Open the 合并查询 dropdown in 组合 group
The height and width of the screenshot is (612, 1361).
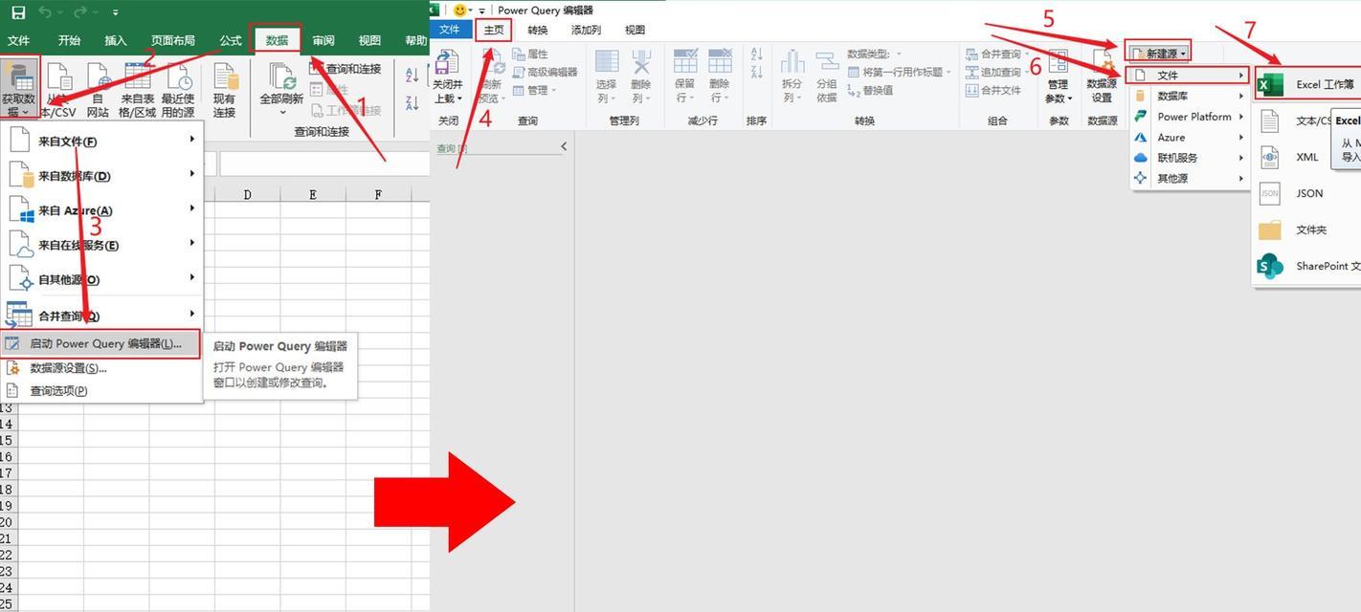[998, 54]
